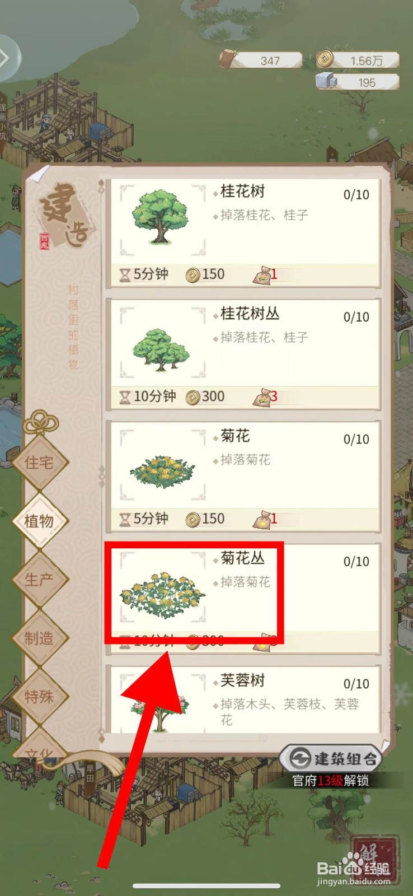Tap the seed bag icon on 桂花树

click(262, 274)
